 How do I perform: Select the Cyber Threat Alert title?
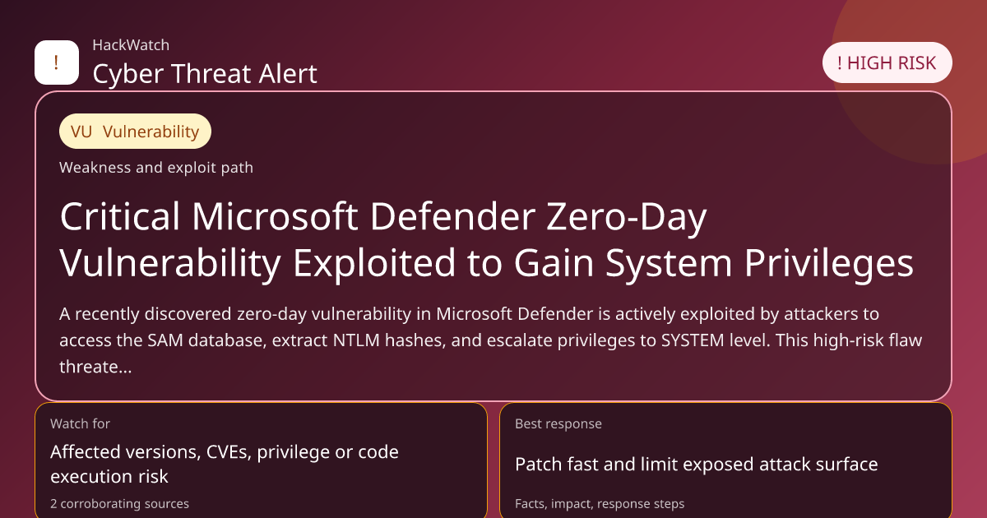click(205, 73)
